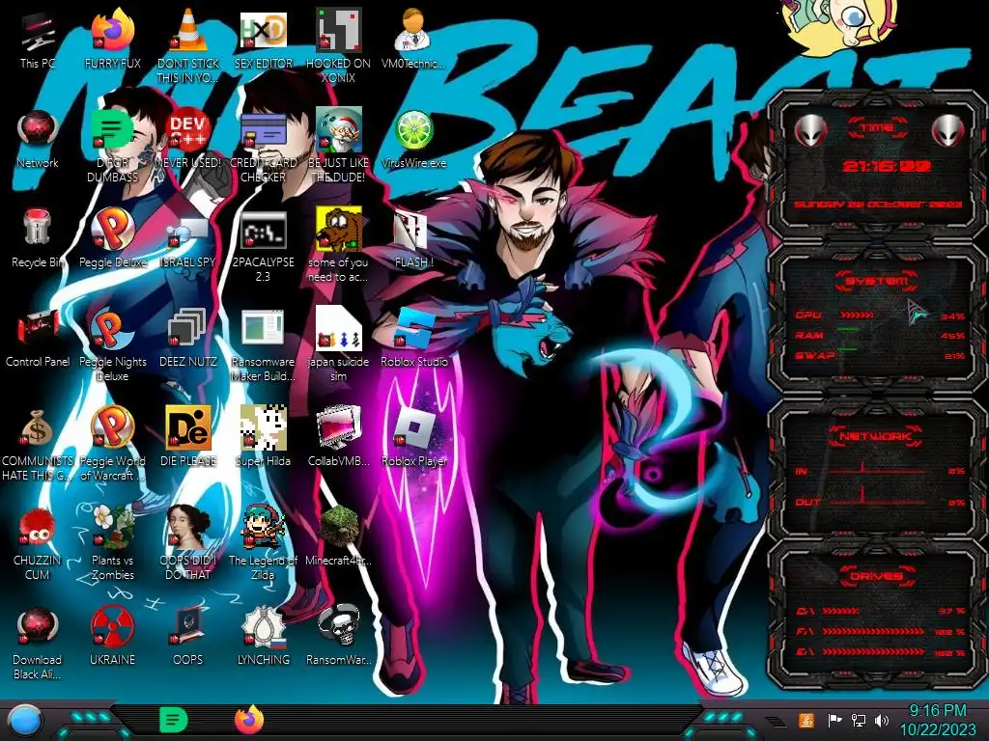The height and width of the screenshot is (741, 989).
Task: Click the NETWORK widget header
Action: (x=877, y=435)
